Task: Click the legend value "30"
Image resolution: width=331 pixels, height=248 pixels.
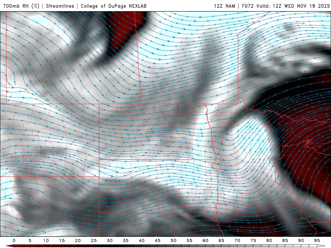Action: point(110,241)
